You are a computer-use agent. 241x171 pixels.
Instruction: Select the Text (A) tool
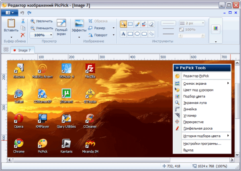click(123, 34)
